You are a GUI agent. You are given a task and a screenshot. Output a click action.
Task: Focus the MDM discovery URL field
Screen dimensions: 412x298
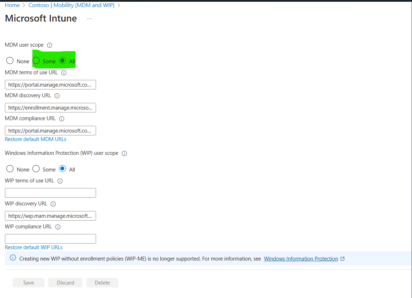coord(50,107)
